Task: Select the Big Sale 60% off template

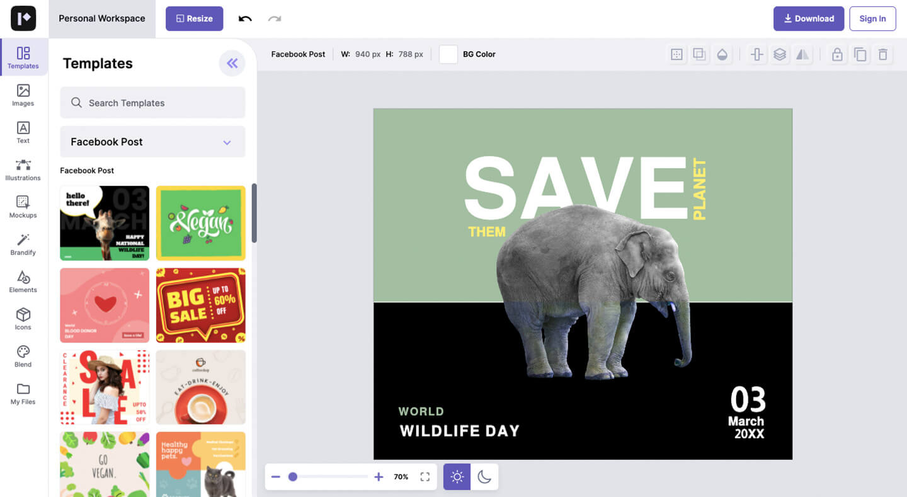Action: click(x=201, y=306)
